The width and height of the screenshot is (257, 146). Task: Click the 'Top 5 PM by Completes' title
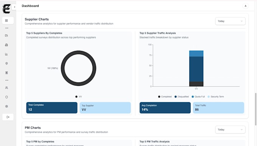(x=40, y=141)
